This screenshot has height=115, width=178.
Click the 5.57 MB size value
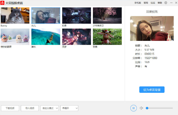149,50
